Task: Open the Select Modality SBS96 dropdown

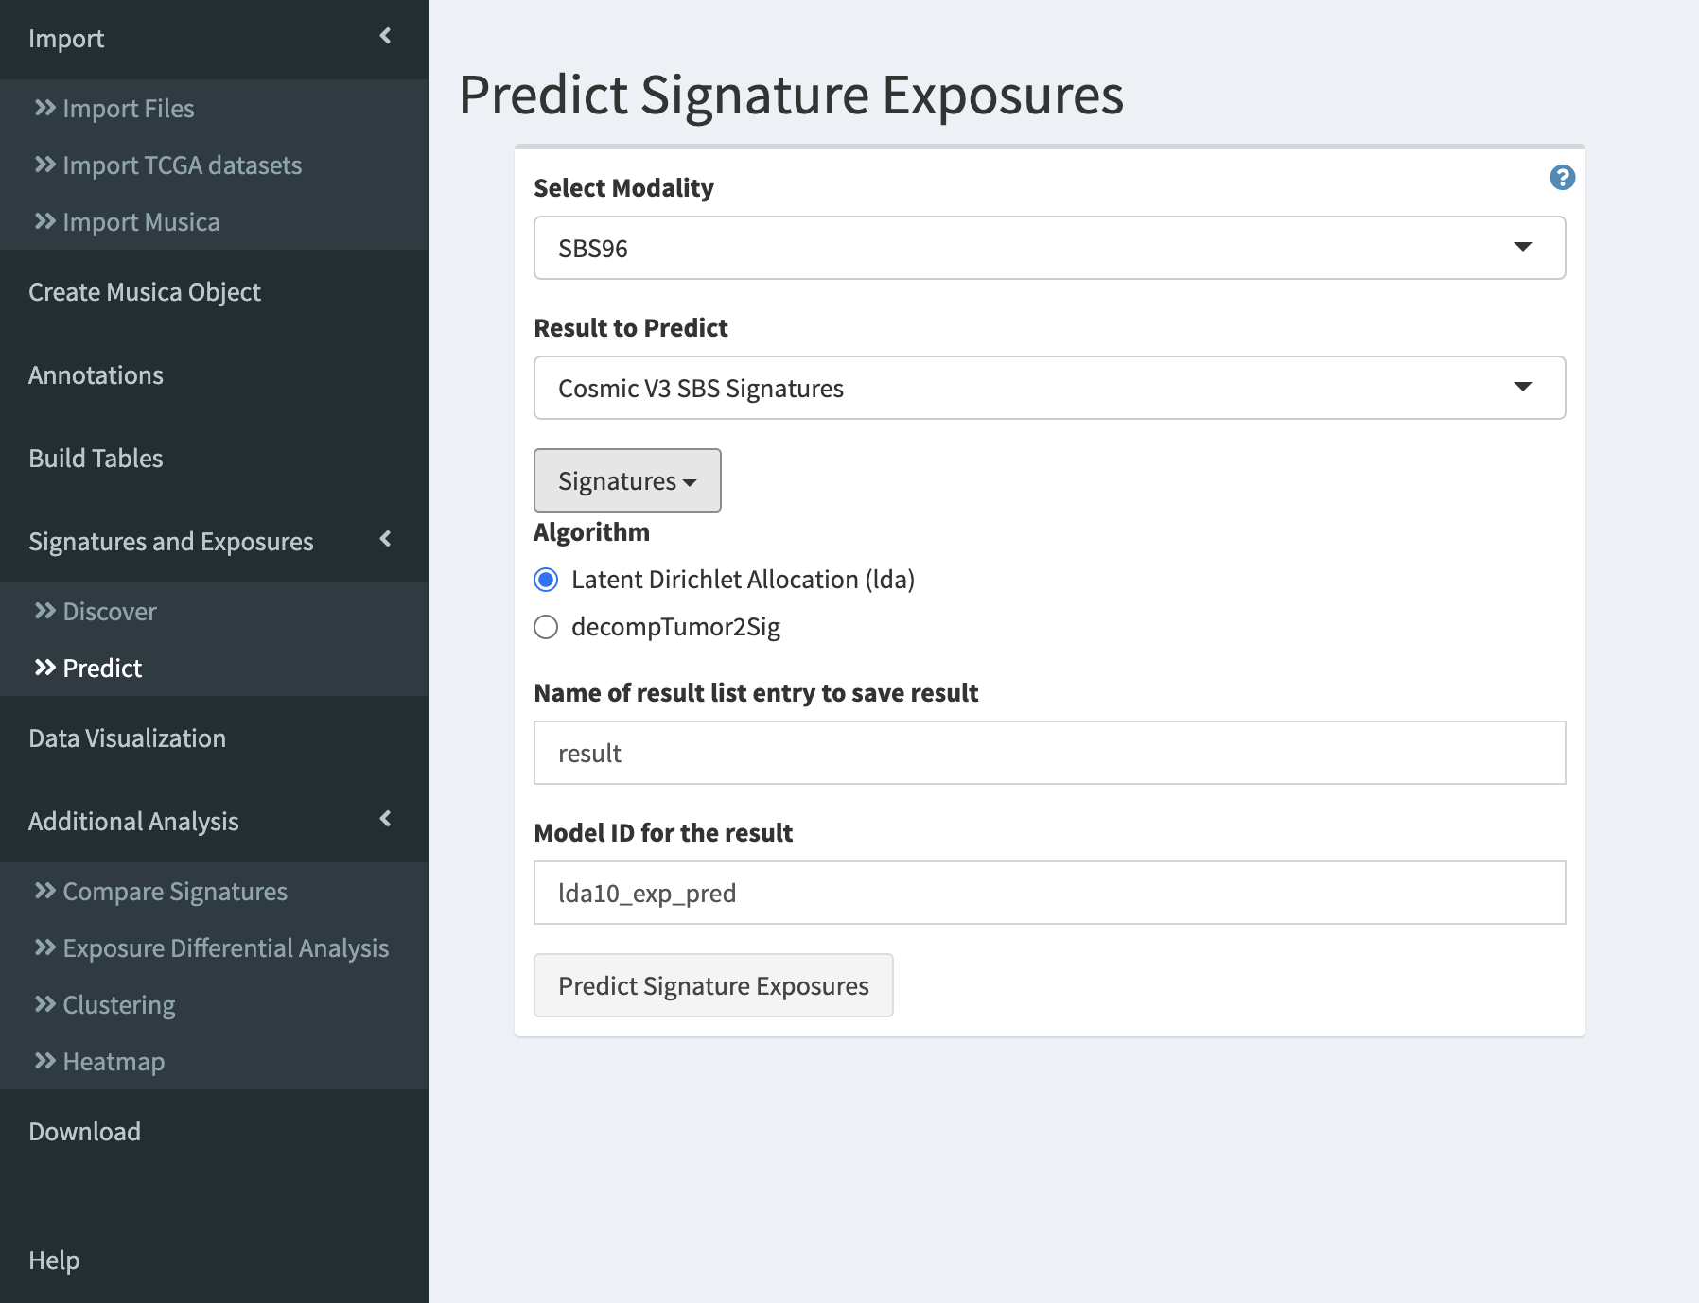Action: click(x=1049, y=248)
